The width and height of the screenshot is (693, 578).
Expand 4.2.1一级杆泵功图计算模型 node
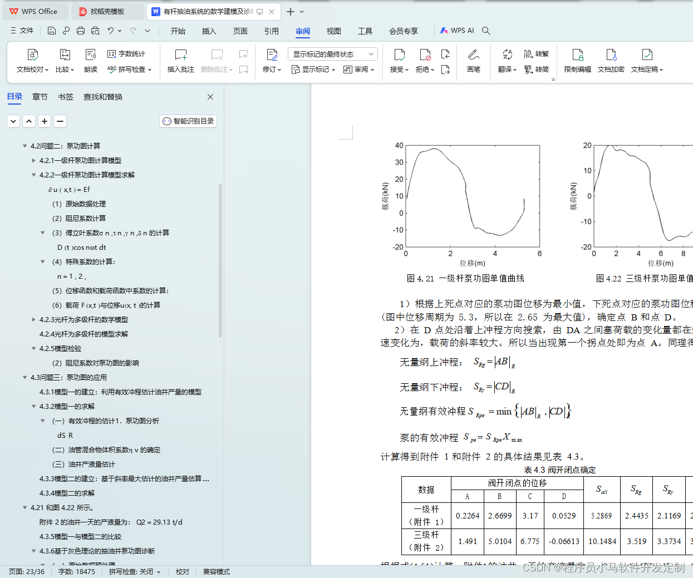coord(33,160)
